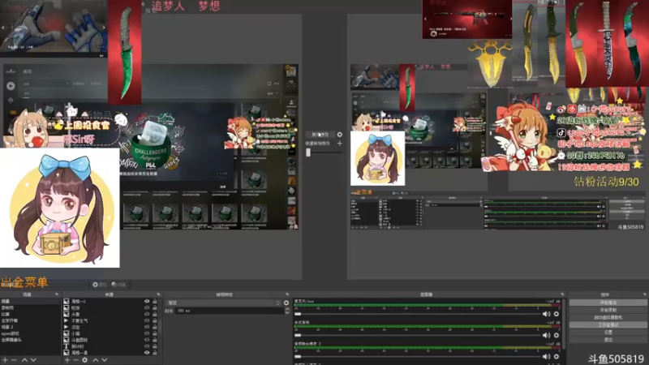The width and height of the screenshot is (649, 365).
Task: Move scene down in scenes list
Action: pos(33,360)
